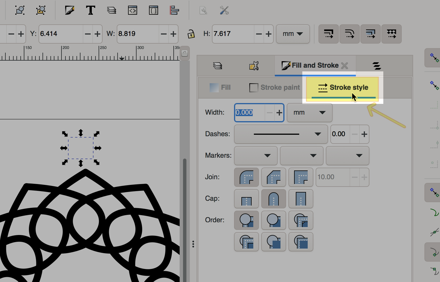The width and height of the screenshot is (440, 282).
Task: Choose the miter join button
Action: [301, 177]
